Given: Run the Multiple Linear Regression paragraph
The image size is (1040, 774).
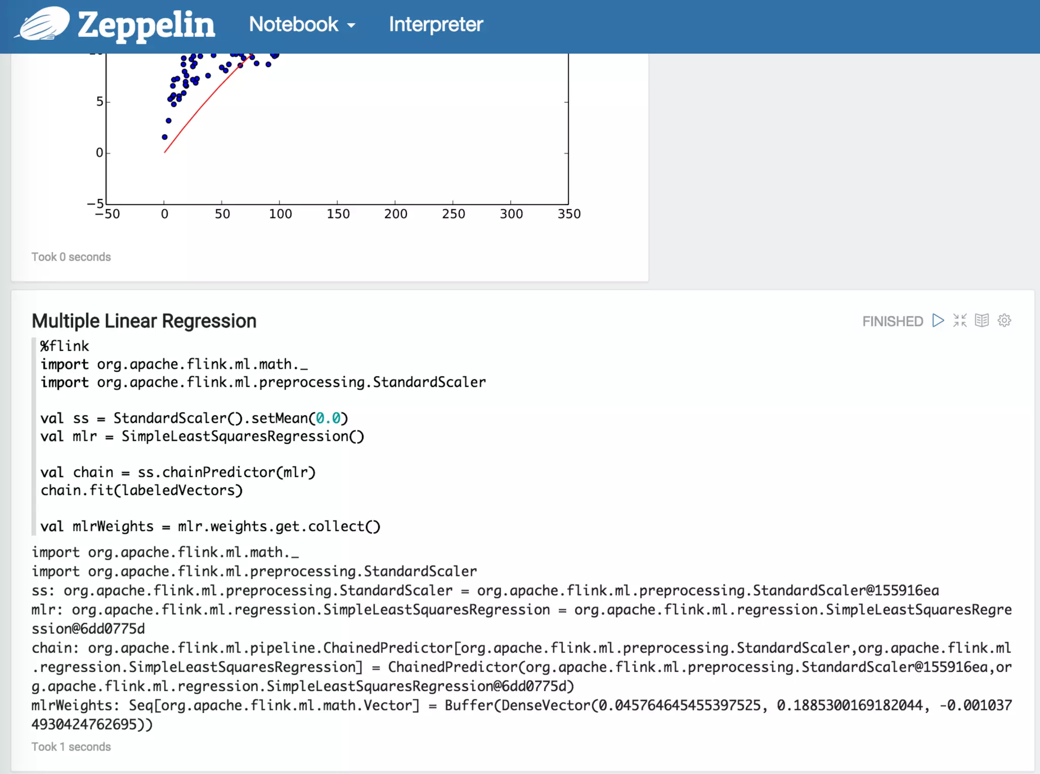Looking at the screenshot, I should click(x=938, y=320).
